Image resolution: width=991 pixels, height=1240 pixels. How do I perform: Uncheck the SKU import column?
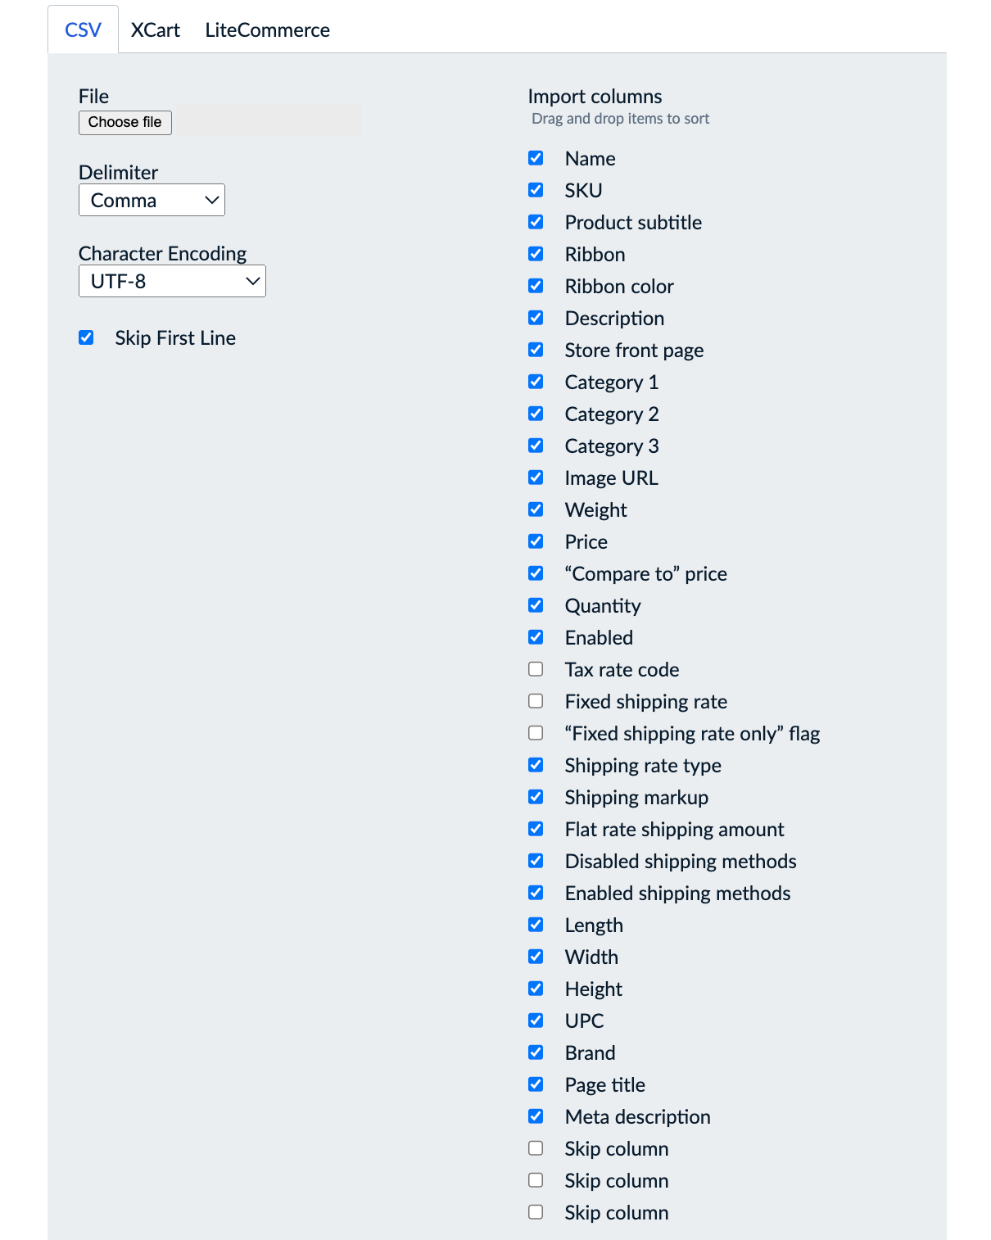coord(536,189)
